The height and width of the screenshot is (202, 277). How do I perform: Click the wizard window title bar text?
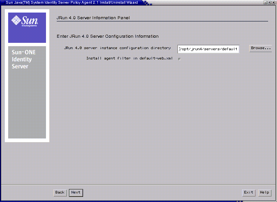tap(72, 3)
